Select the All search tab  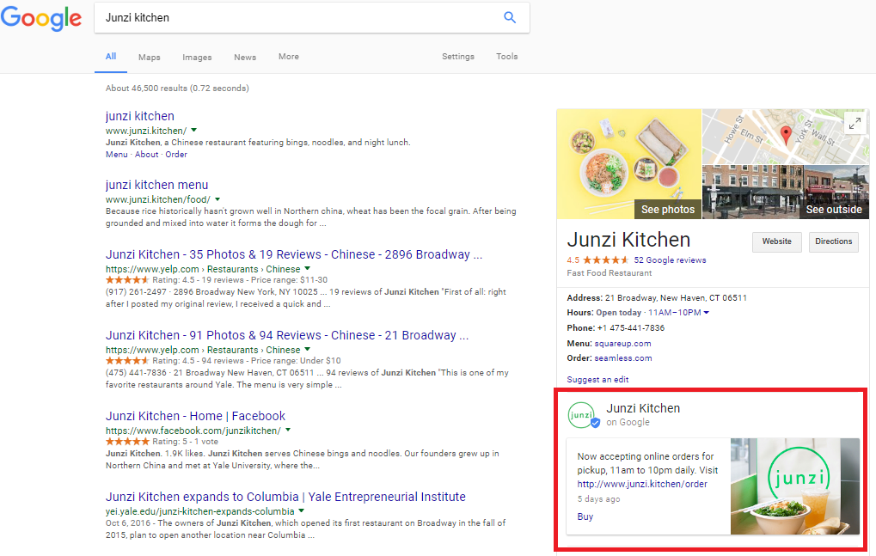111,57
